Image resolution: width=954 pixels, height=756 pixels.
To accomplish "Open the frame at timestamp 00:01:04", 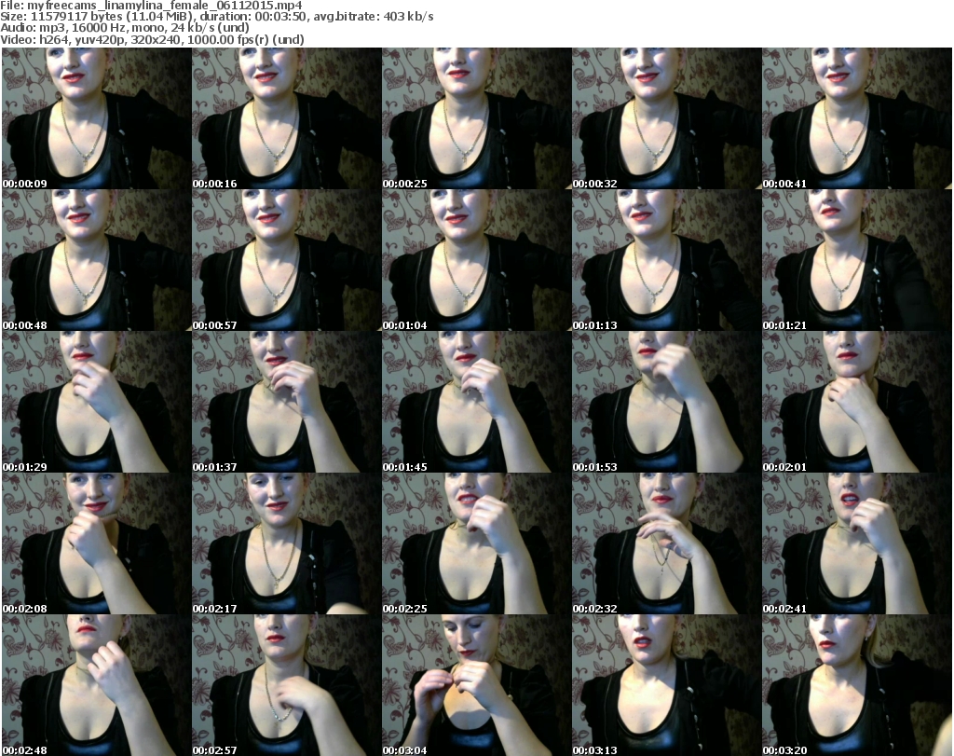I will point(476,260).
